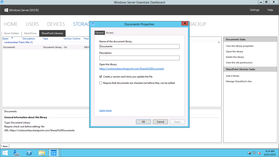Switch to the Access tab
Viewport: 279px width, 157px height.
point(110,33)
